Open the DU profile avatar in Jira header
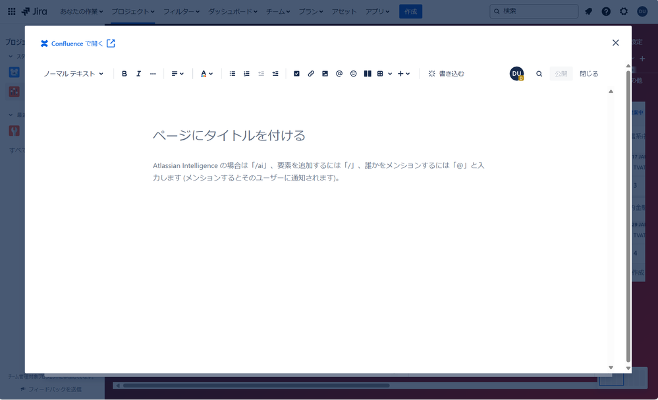Screen dimensions: 658x400 [x=642, y=11]
